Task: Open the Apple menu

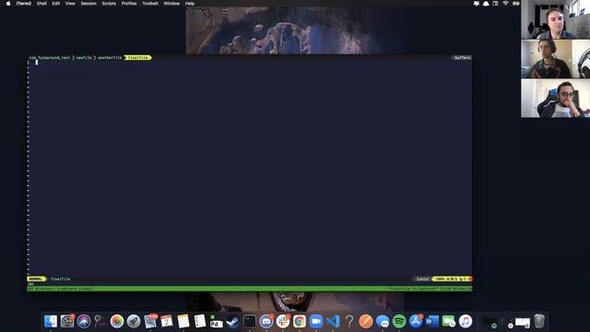Action: click(8, 4)
